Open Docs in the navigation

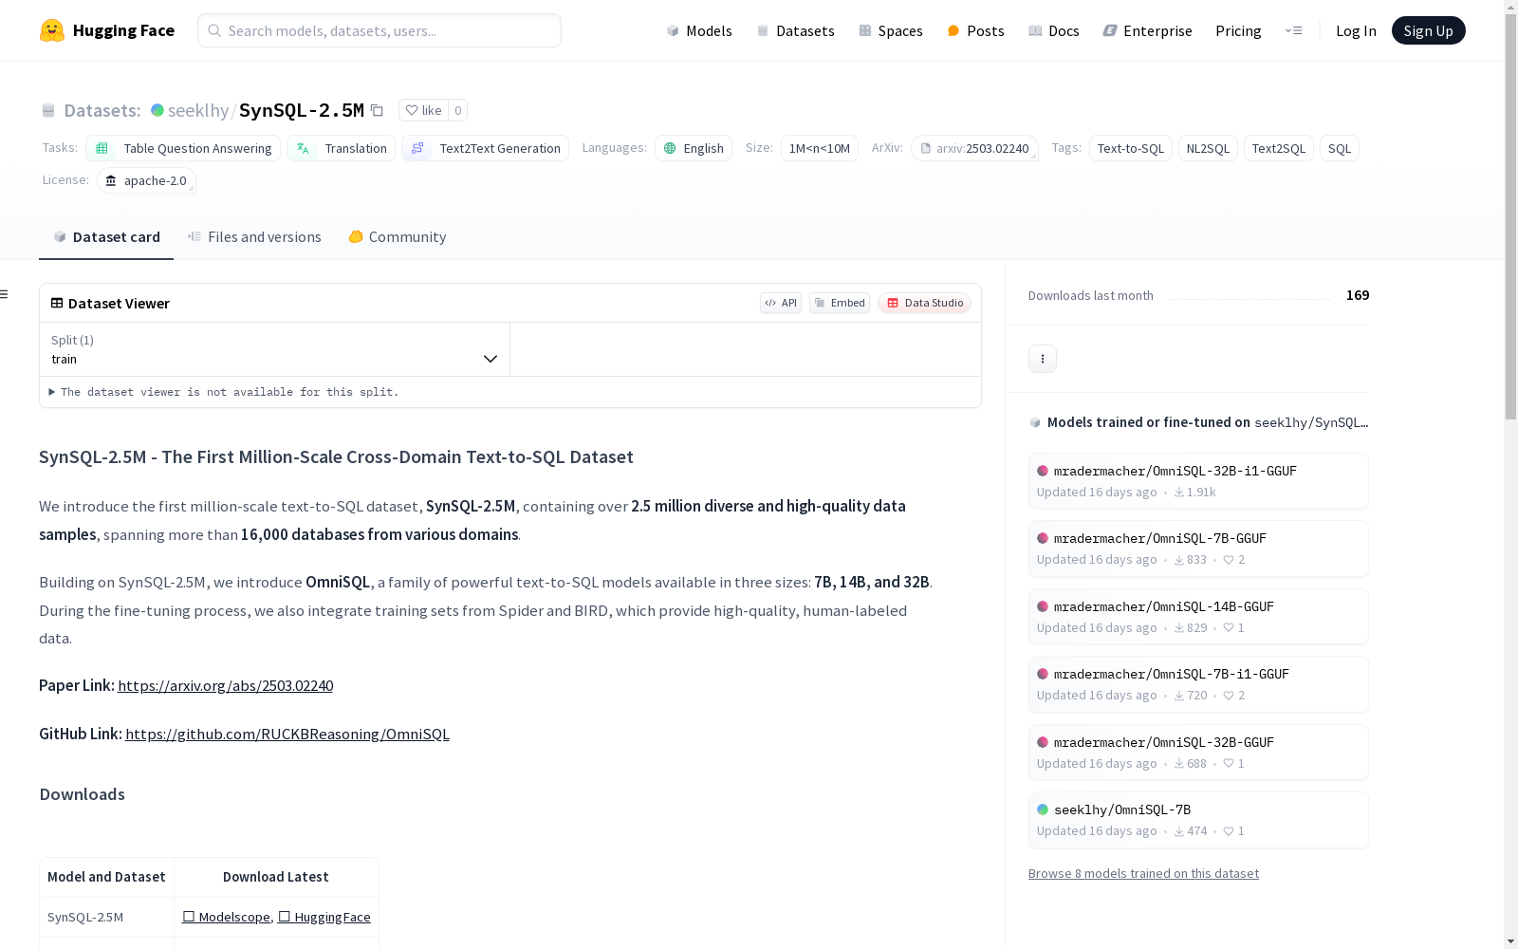[x=1054, y=30]
